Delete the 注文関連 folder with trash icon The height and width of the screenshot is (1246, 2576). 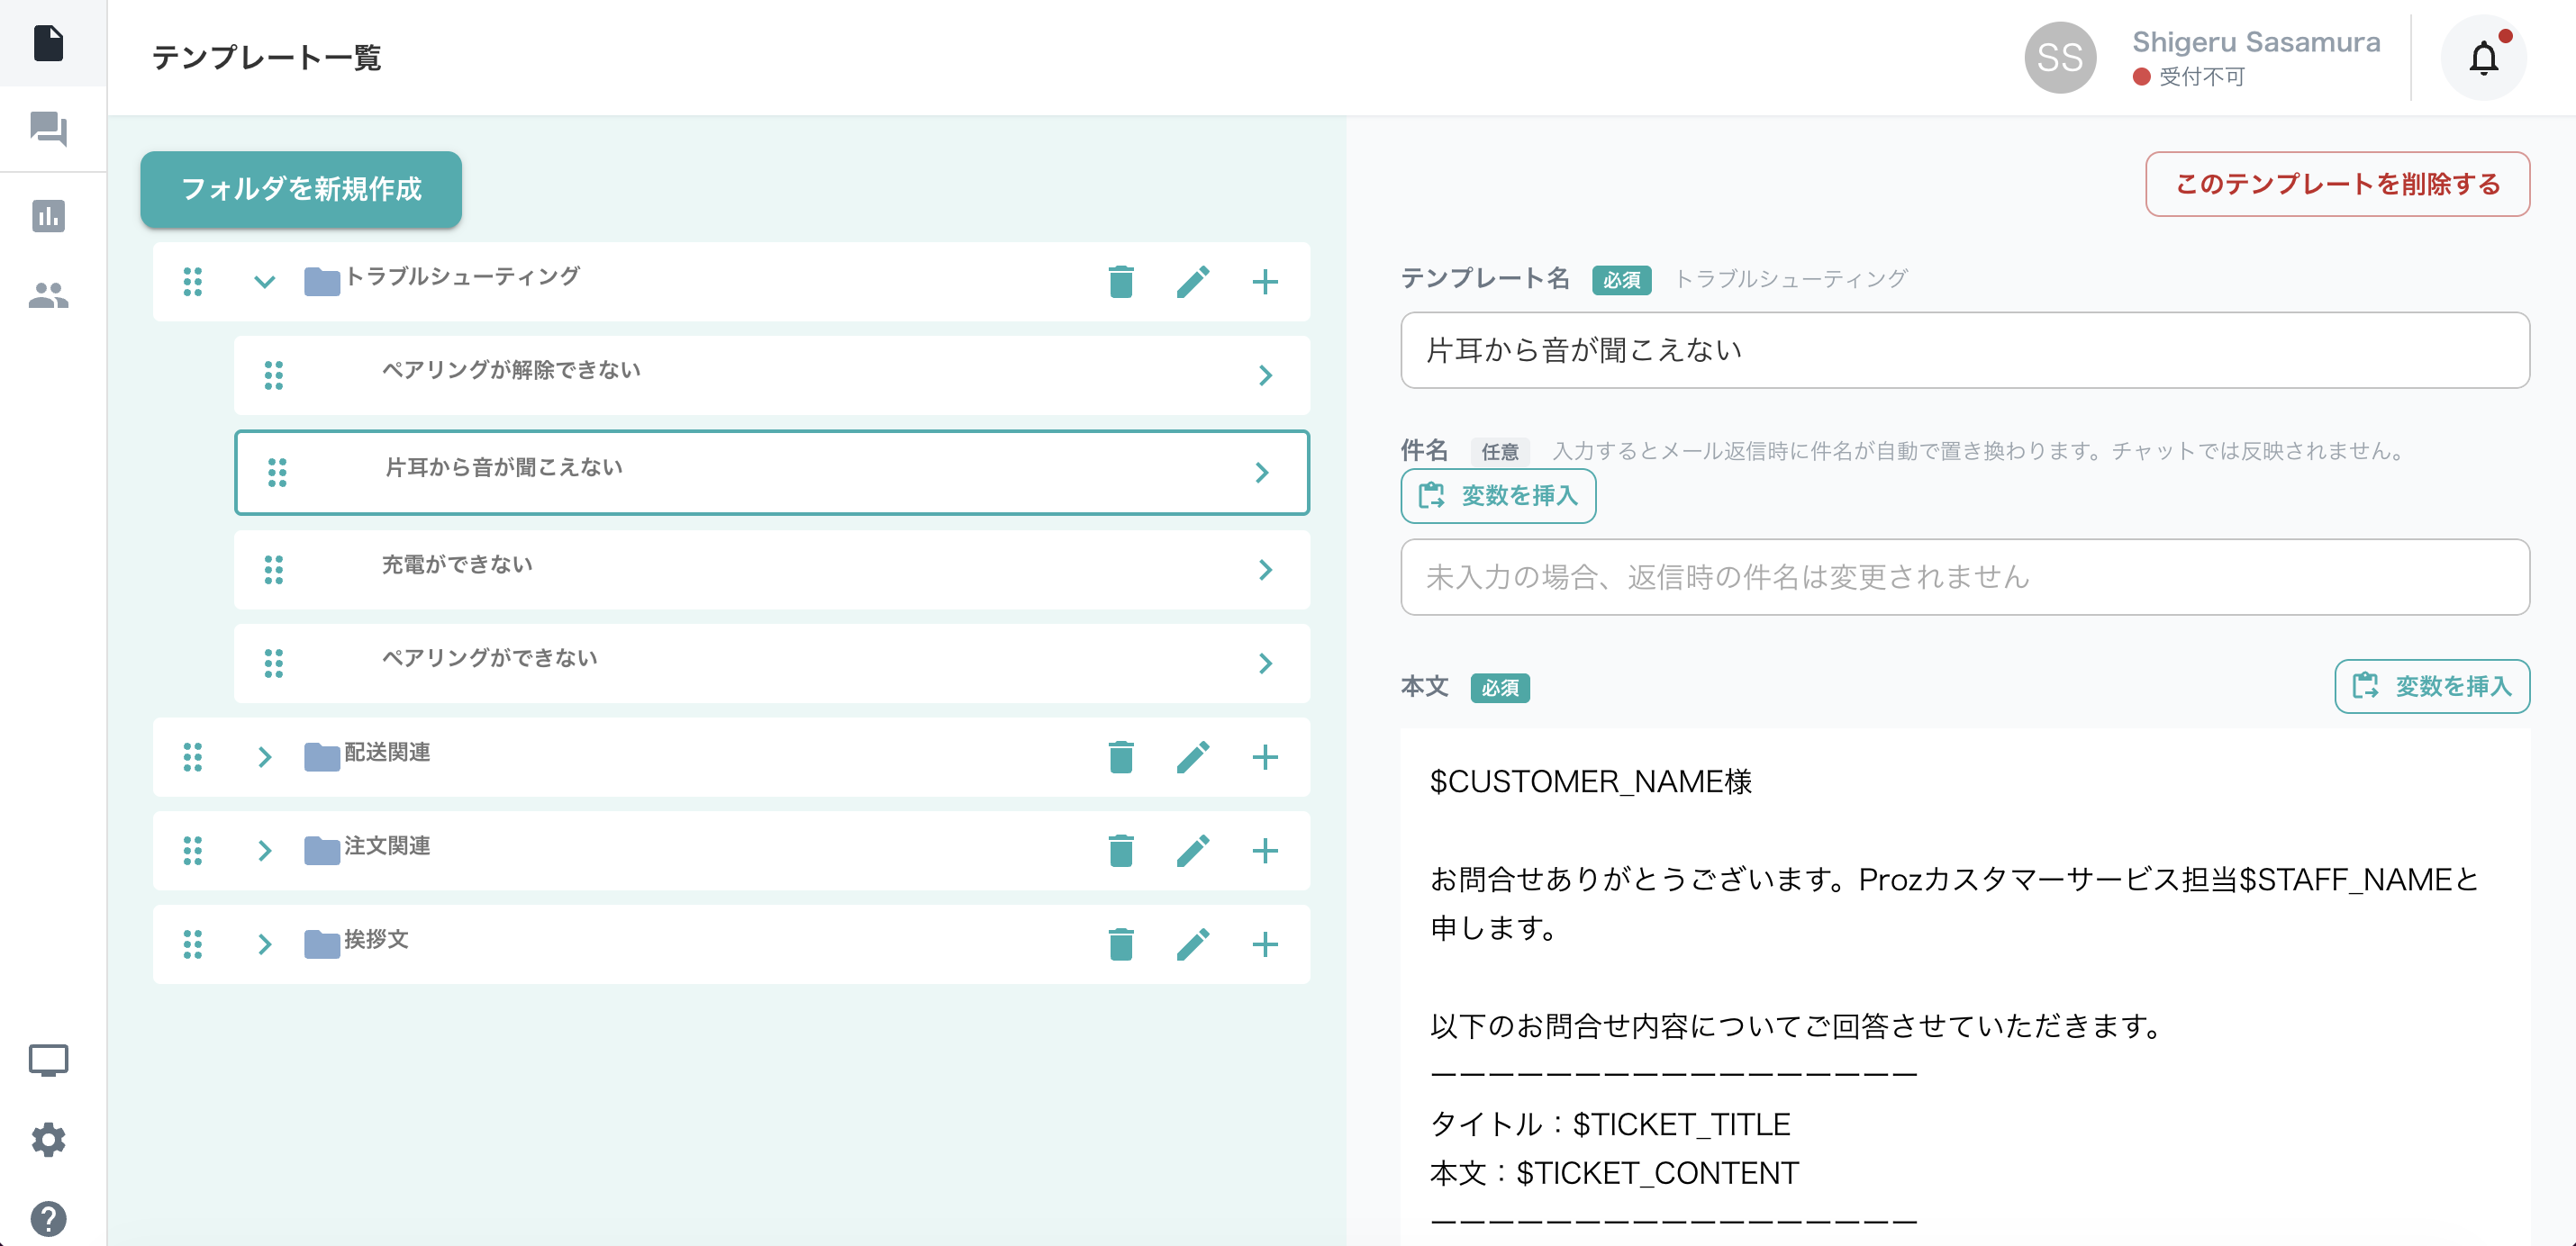[x=1121, y=852]
